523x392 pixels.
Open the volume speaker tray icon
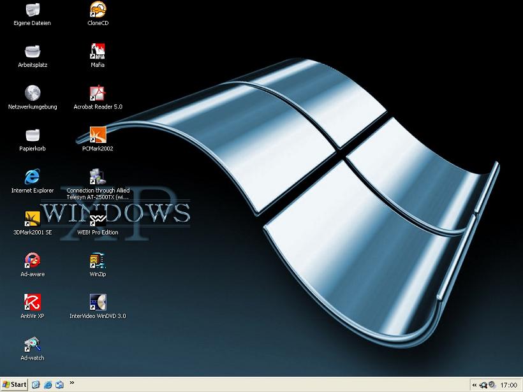pos(492,386)
